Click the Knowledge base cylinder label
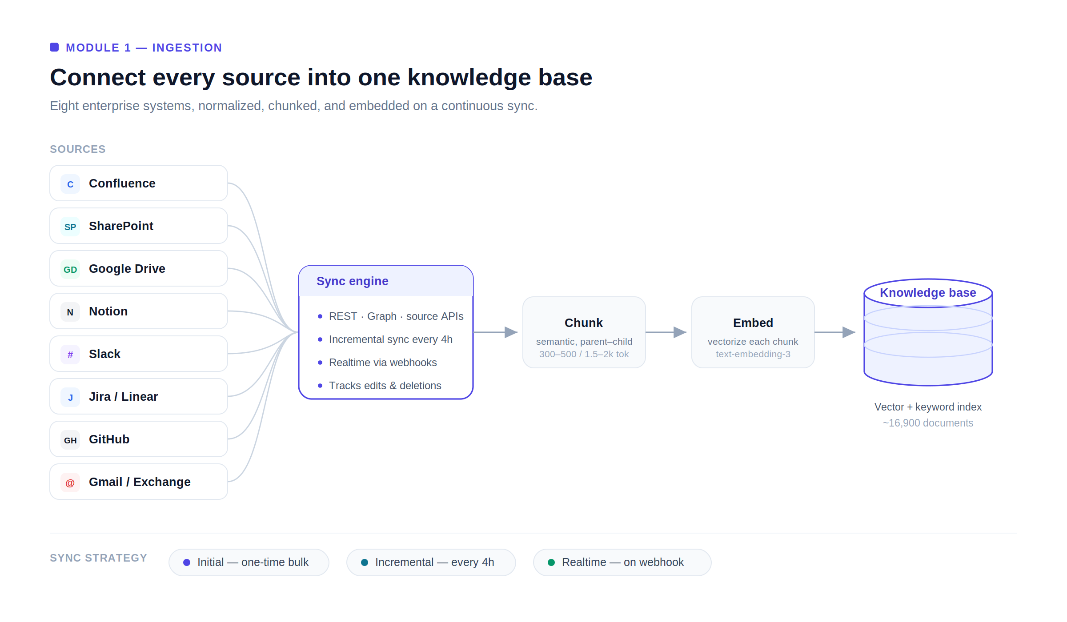Viewport: 1067px width, 622px height. point(928,292)
